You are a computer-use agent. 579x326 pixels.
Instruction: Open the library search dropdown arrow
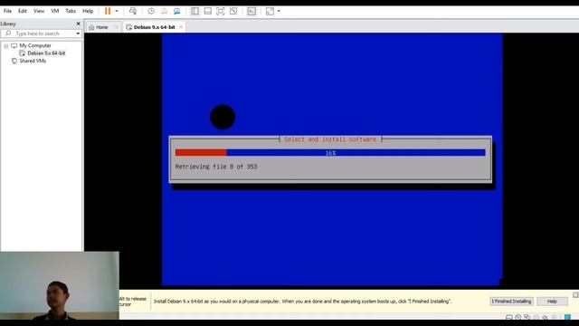(78, 34)
